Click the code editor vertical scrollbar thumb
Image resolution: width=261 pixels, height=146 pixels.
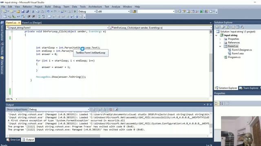tap(211, 62)
